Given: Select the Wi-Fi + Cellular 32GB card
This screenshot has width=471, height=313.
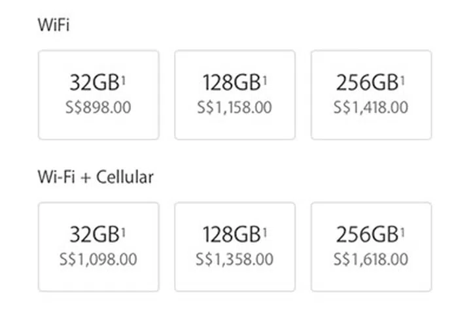Looking at the screenshot, I should pos(98,246).
